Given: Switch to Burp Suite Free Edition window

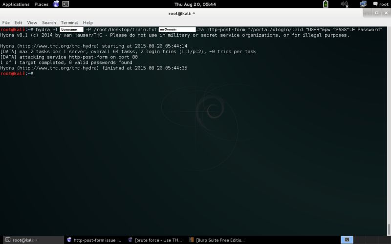Looking at the screenshot, I should (217, 240).
